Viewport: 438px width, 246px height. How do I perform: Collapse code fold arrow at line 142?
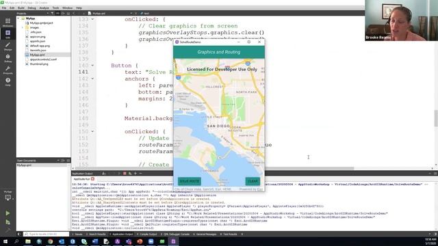tap(92, 79)
